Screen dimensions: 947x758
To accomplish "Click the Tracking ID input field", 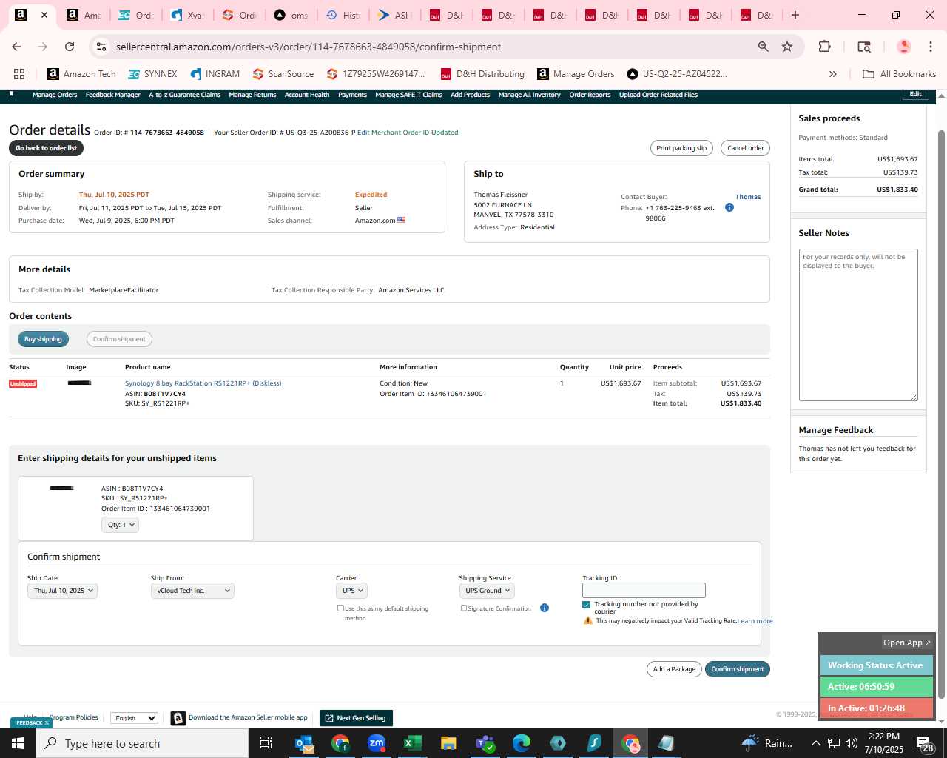I will coord(644,591).
